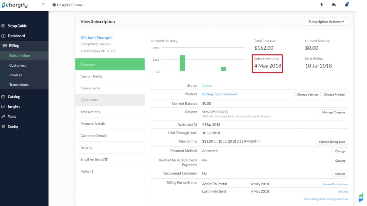Image resolution: width=367 pixels, height=206 pixels.
Task: Click Change for Tax Exempt Customer
Action: pyautogui.click(x=340, y=174)
